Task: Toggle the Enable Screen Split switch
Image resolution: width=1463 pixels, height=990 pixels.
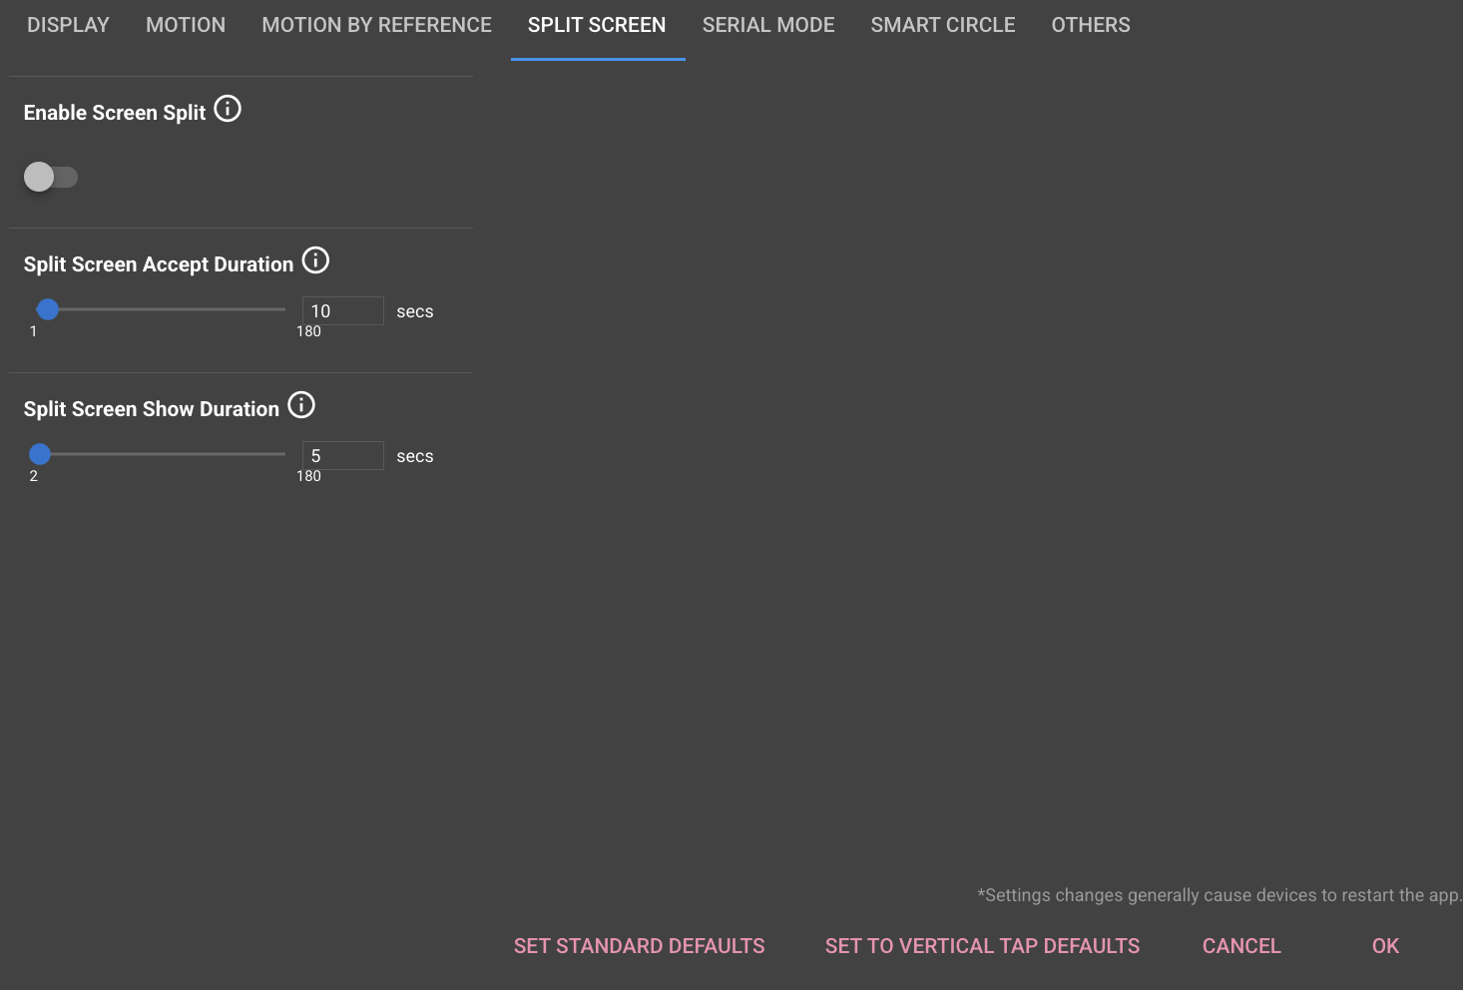Action: (x=51, y=177)
